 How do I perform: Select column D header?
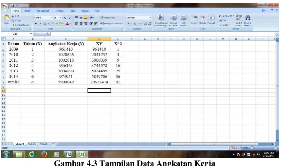coord(99,39)
